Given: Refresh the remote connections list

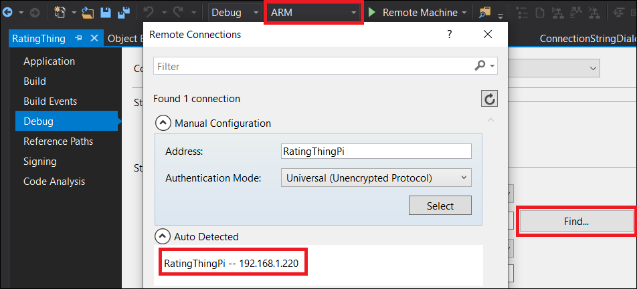Looking at the screenshot, I should click(490, 99).
